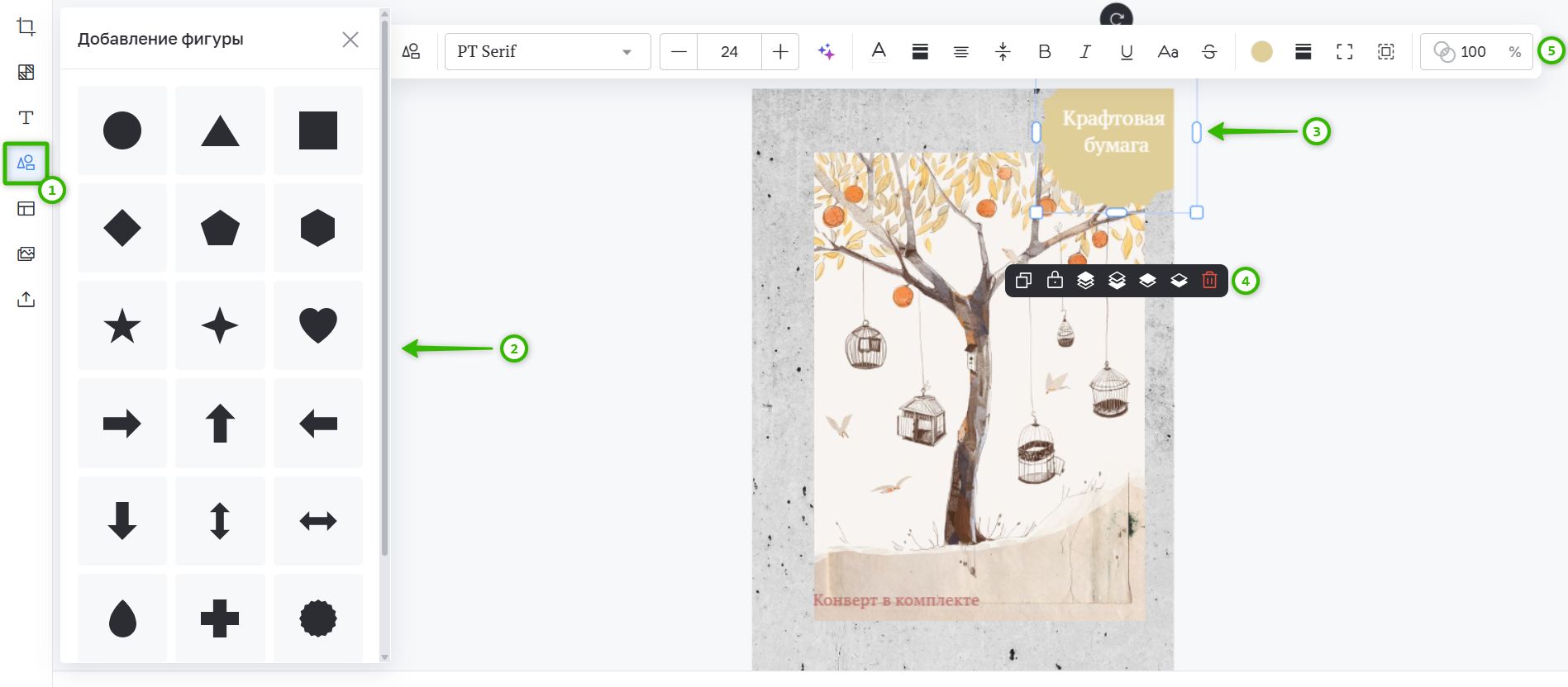The height and width of the screenshot is (687, 1568).
Task: Toggle italic formatting
Action: click(x=1085, y=52)
